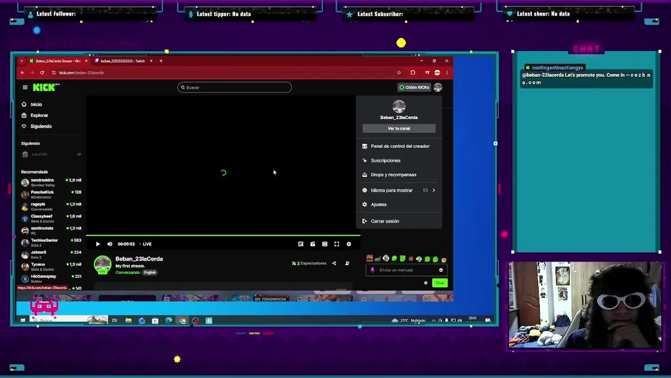Open Microsoft Edge on taskbar
Viewport: 671px width, 378px height.
click(x=169, y=320)
